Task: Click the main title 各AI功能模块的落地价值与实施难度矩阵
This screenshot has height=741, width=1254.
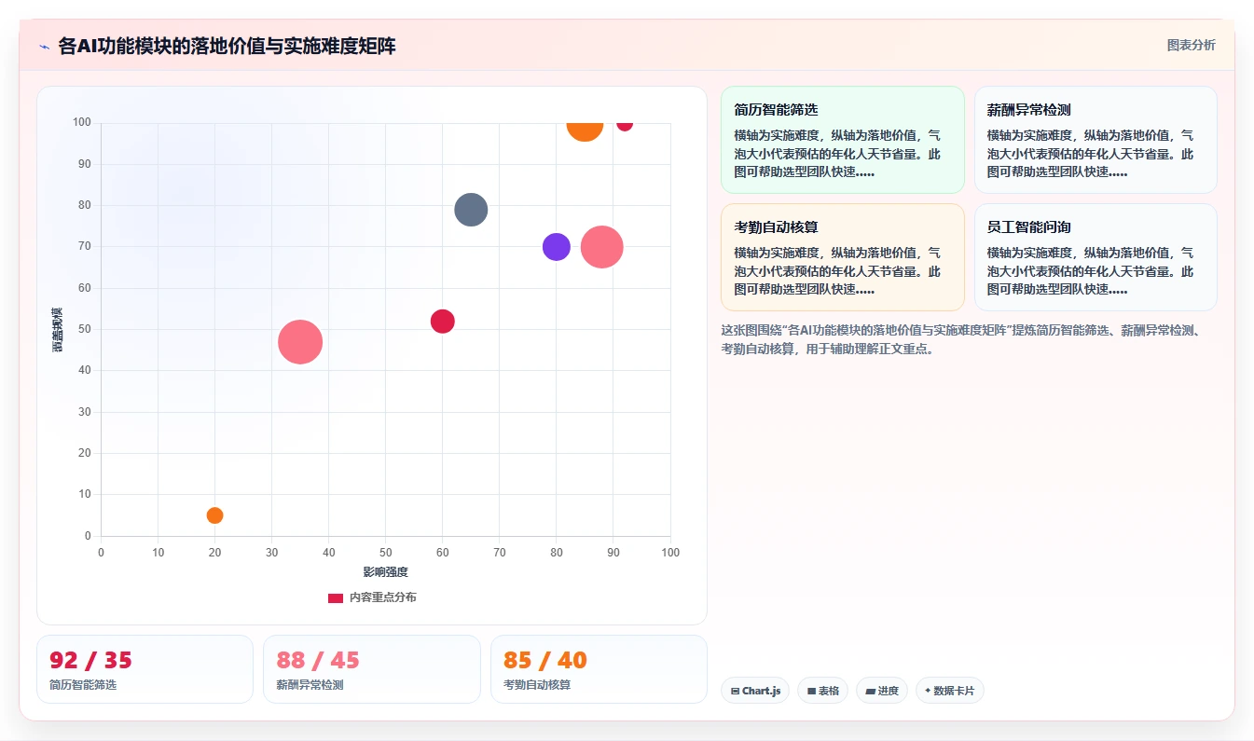Action: click(x=227, y=46)
